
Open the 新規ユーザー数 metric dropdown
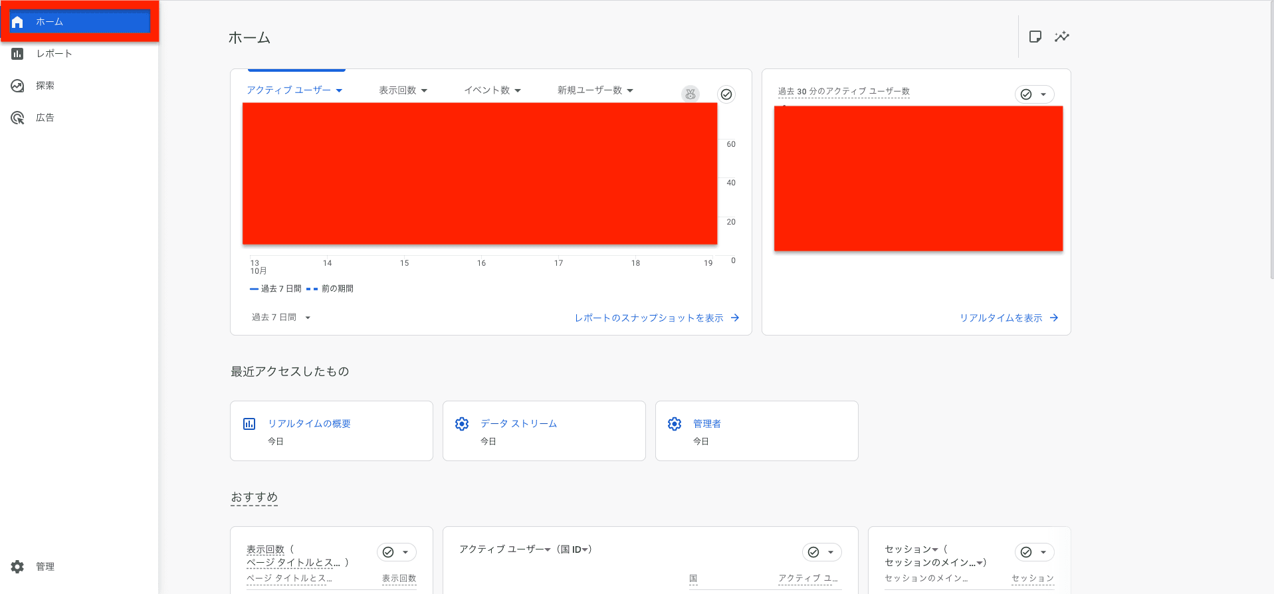[595, 90]
